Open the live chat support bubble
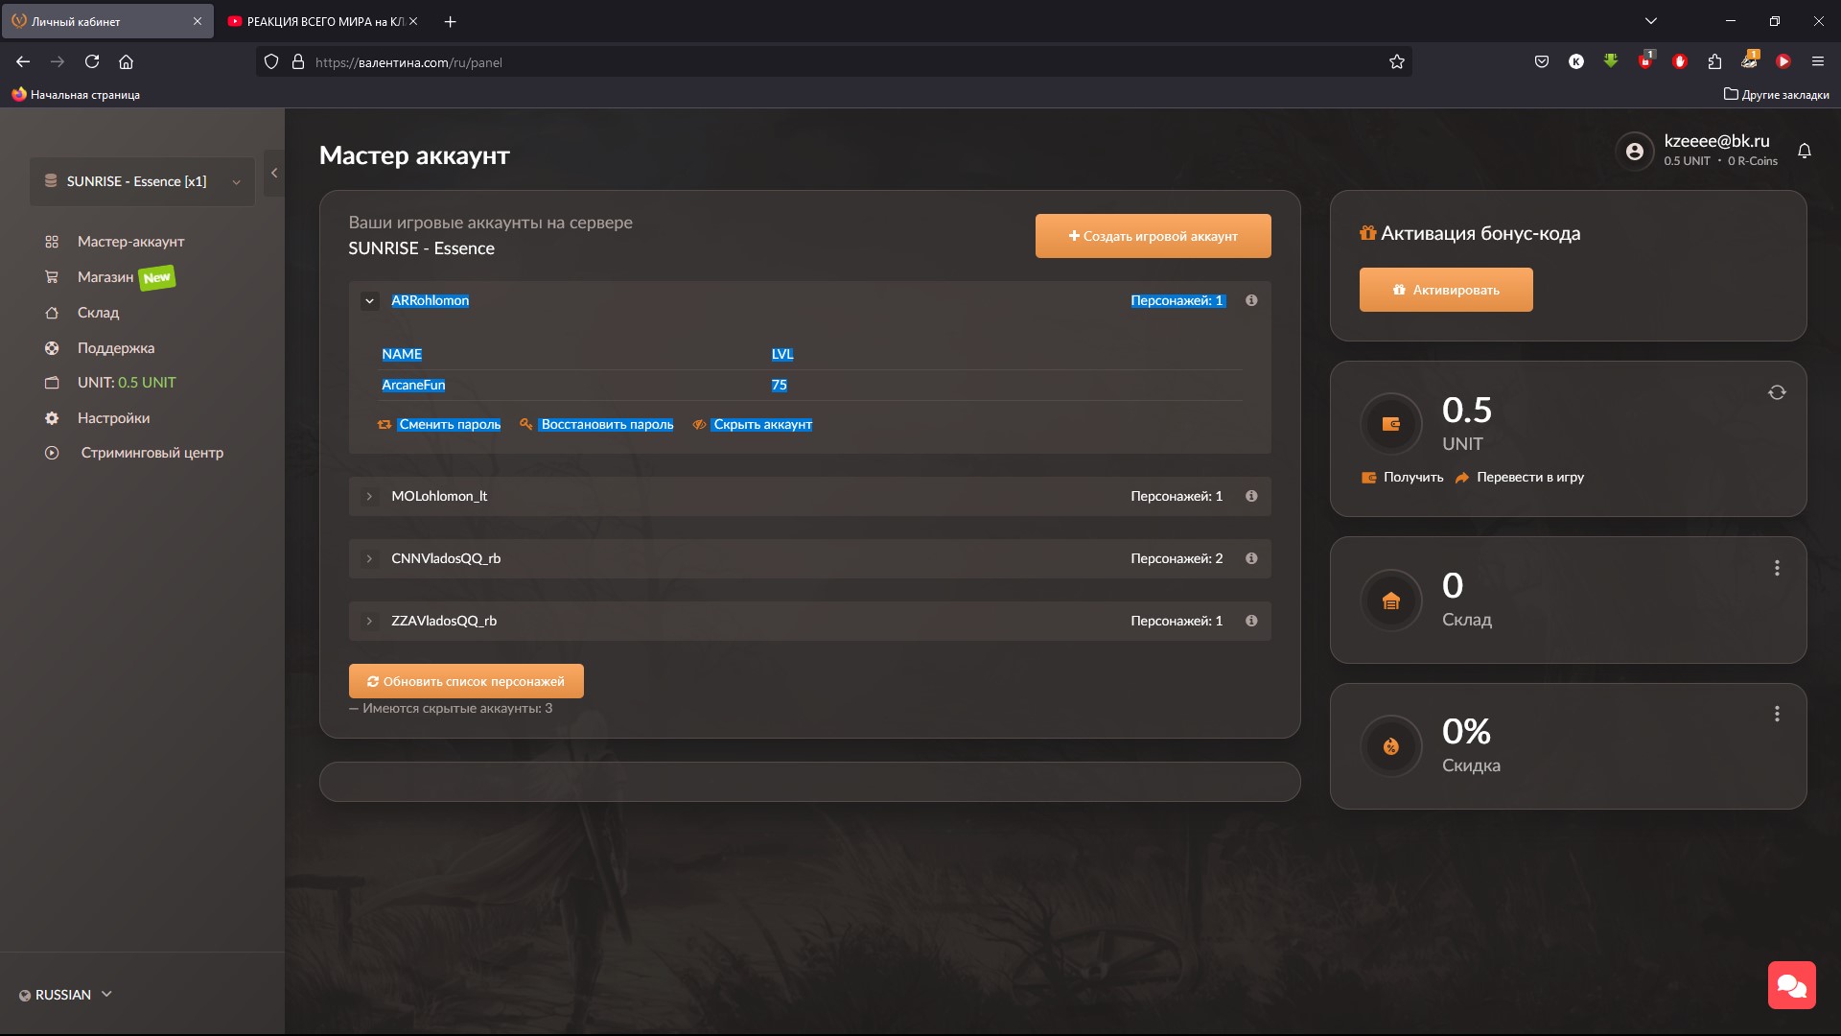This screenshot has width=1841, height=1036. 1791,985
